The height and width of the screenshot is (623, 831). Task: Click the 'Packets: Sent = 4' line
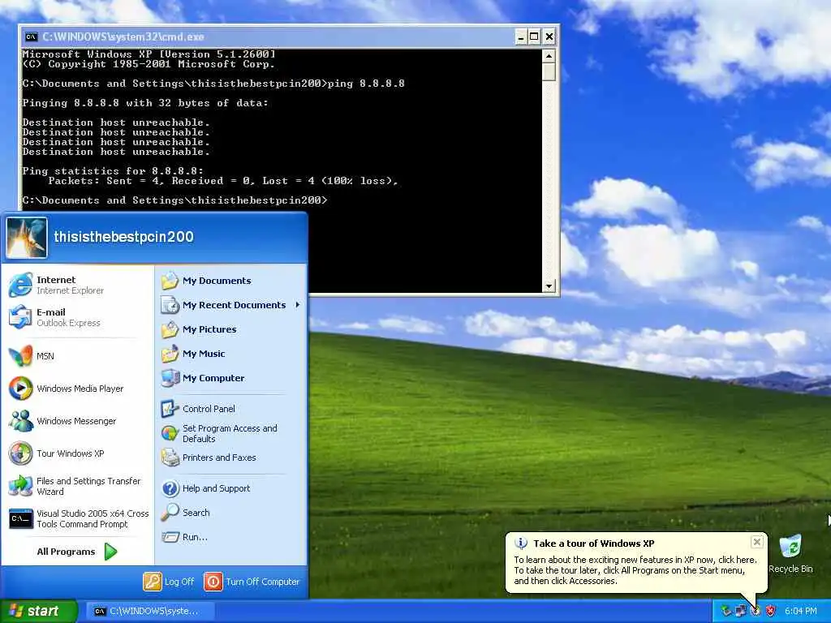[x=222, y=181]
